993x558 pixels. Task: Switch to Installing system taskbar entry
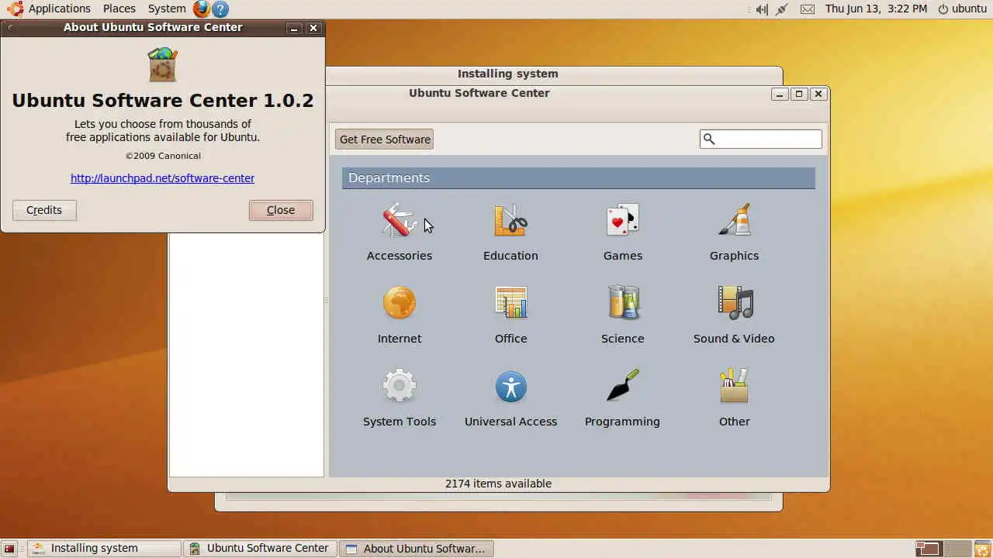104,549
